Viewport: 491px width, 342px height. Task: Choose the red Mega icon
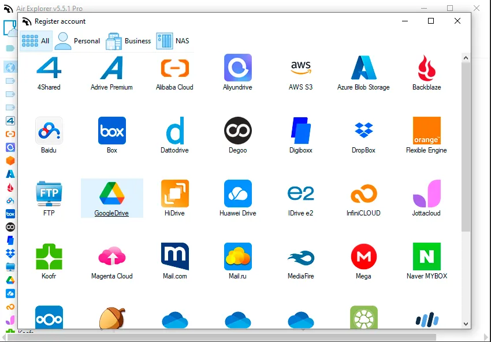point(363,256)
